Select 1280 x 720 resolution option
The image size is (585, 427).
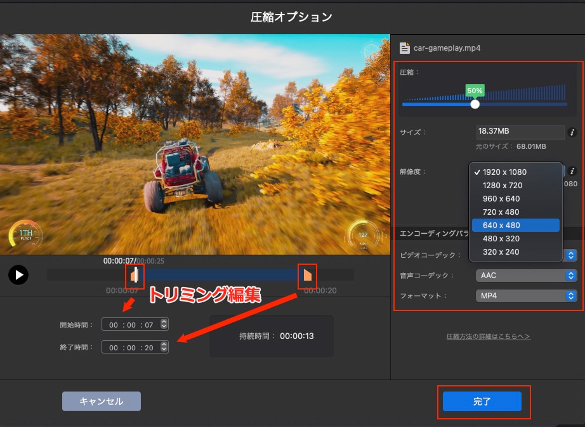click(x=503, y=185)
